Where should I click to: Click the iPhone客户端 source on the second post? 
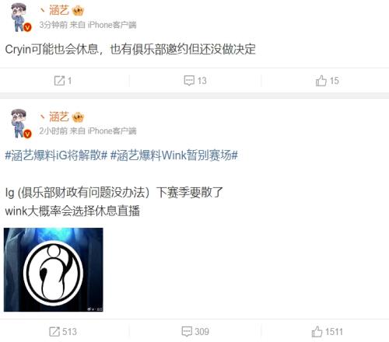pyautogui.click(x=112, y=131)
